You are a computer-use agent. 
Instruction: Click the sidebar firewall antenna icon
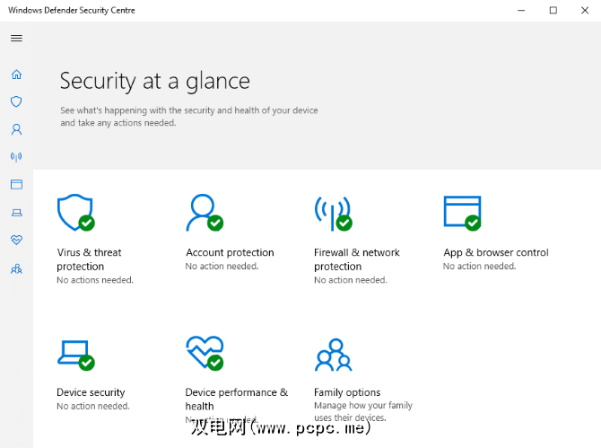coord(16,157)
